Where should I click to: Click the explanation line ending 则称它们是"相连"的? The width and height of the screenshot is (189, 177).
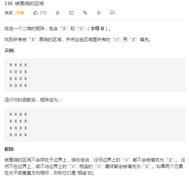click(49, 173)
